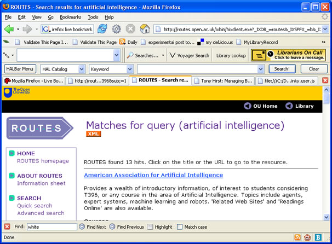Click the page scrollbar down arrow

point(327,217)
